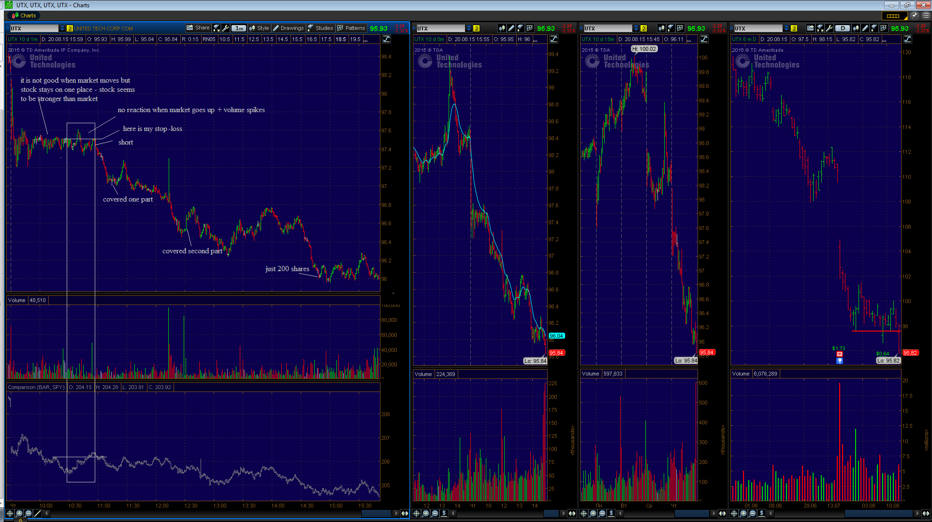Open Patterns icon in fourth chart
Screen dimensions: 932x522
pyautogui.click(x=883, y=28)
